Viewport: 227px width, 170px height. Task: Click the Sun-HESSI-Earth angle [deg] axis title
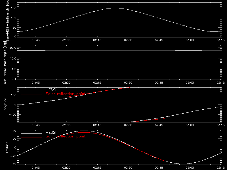click(x=8, y=21)
